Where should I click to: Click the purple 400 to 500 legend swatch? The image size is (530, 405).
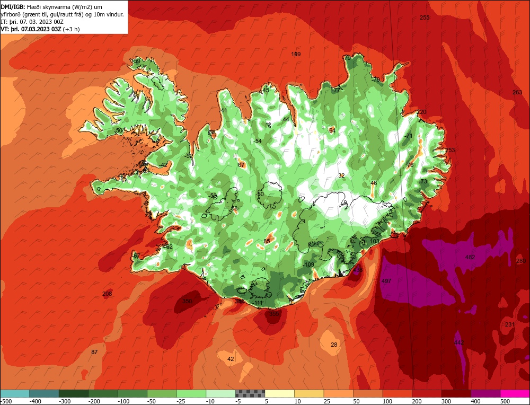point(485,393)
